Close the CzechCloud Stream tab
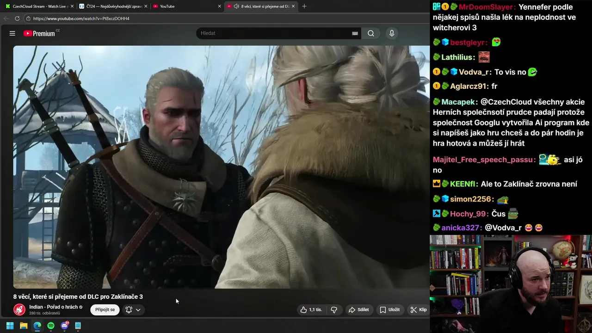Image resolution: width=592 pixels, height=333 pixels. pyautogui.click(x=72, y=6)
